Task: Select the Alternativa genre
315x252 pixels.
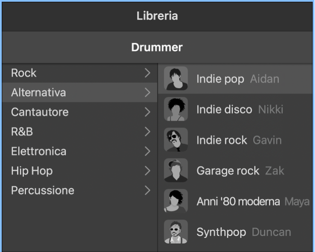Action: click(80, 93)
